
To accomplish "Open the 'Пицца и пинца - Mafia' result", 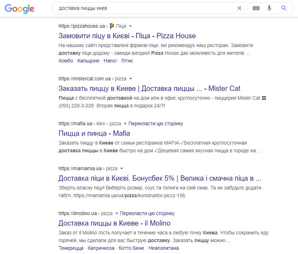I will (94, 133).
